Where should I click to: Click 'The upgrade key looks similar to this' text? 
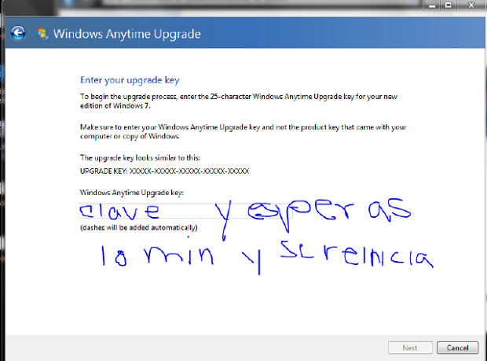(x=140, y=158)
